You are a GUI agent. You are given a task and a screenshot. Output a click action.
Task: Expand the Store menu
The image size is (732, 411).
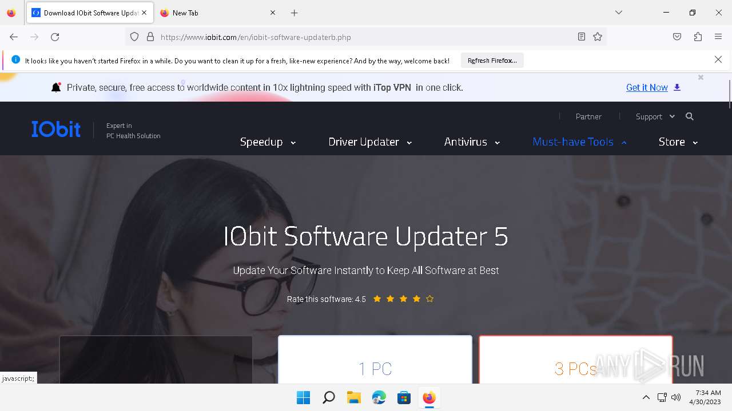[678, 142]
